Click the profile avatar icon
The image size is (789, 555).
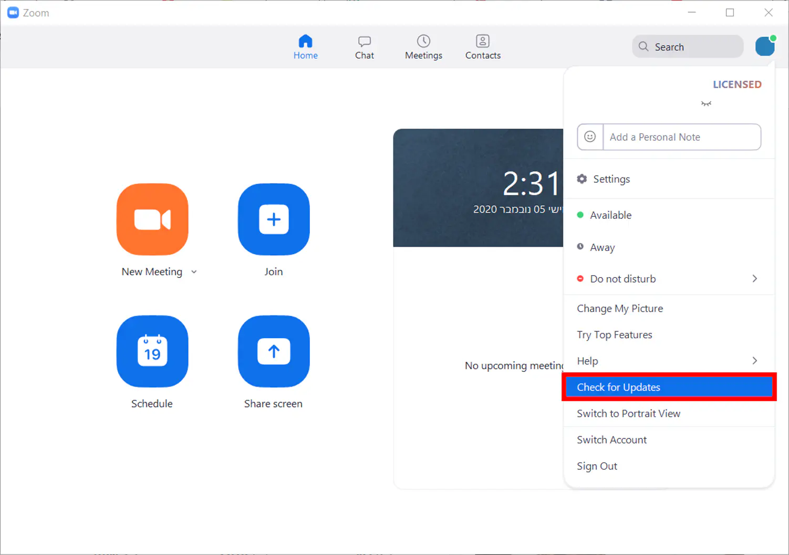point(765,47)
